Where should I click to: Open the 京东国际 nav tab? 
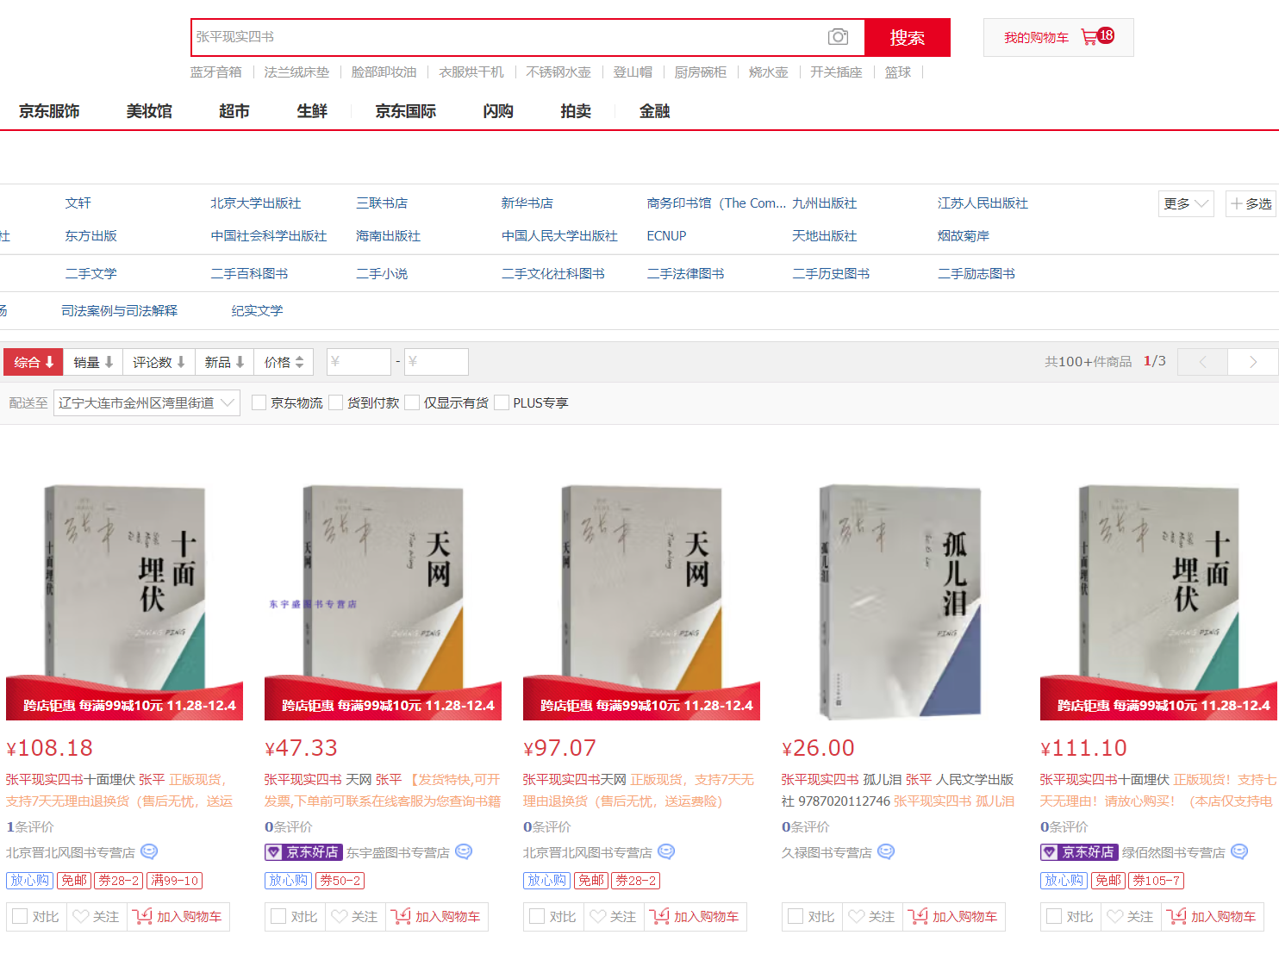[x=405, y=111]
